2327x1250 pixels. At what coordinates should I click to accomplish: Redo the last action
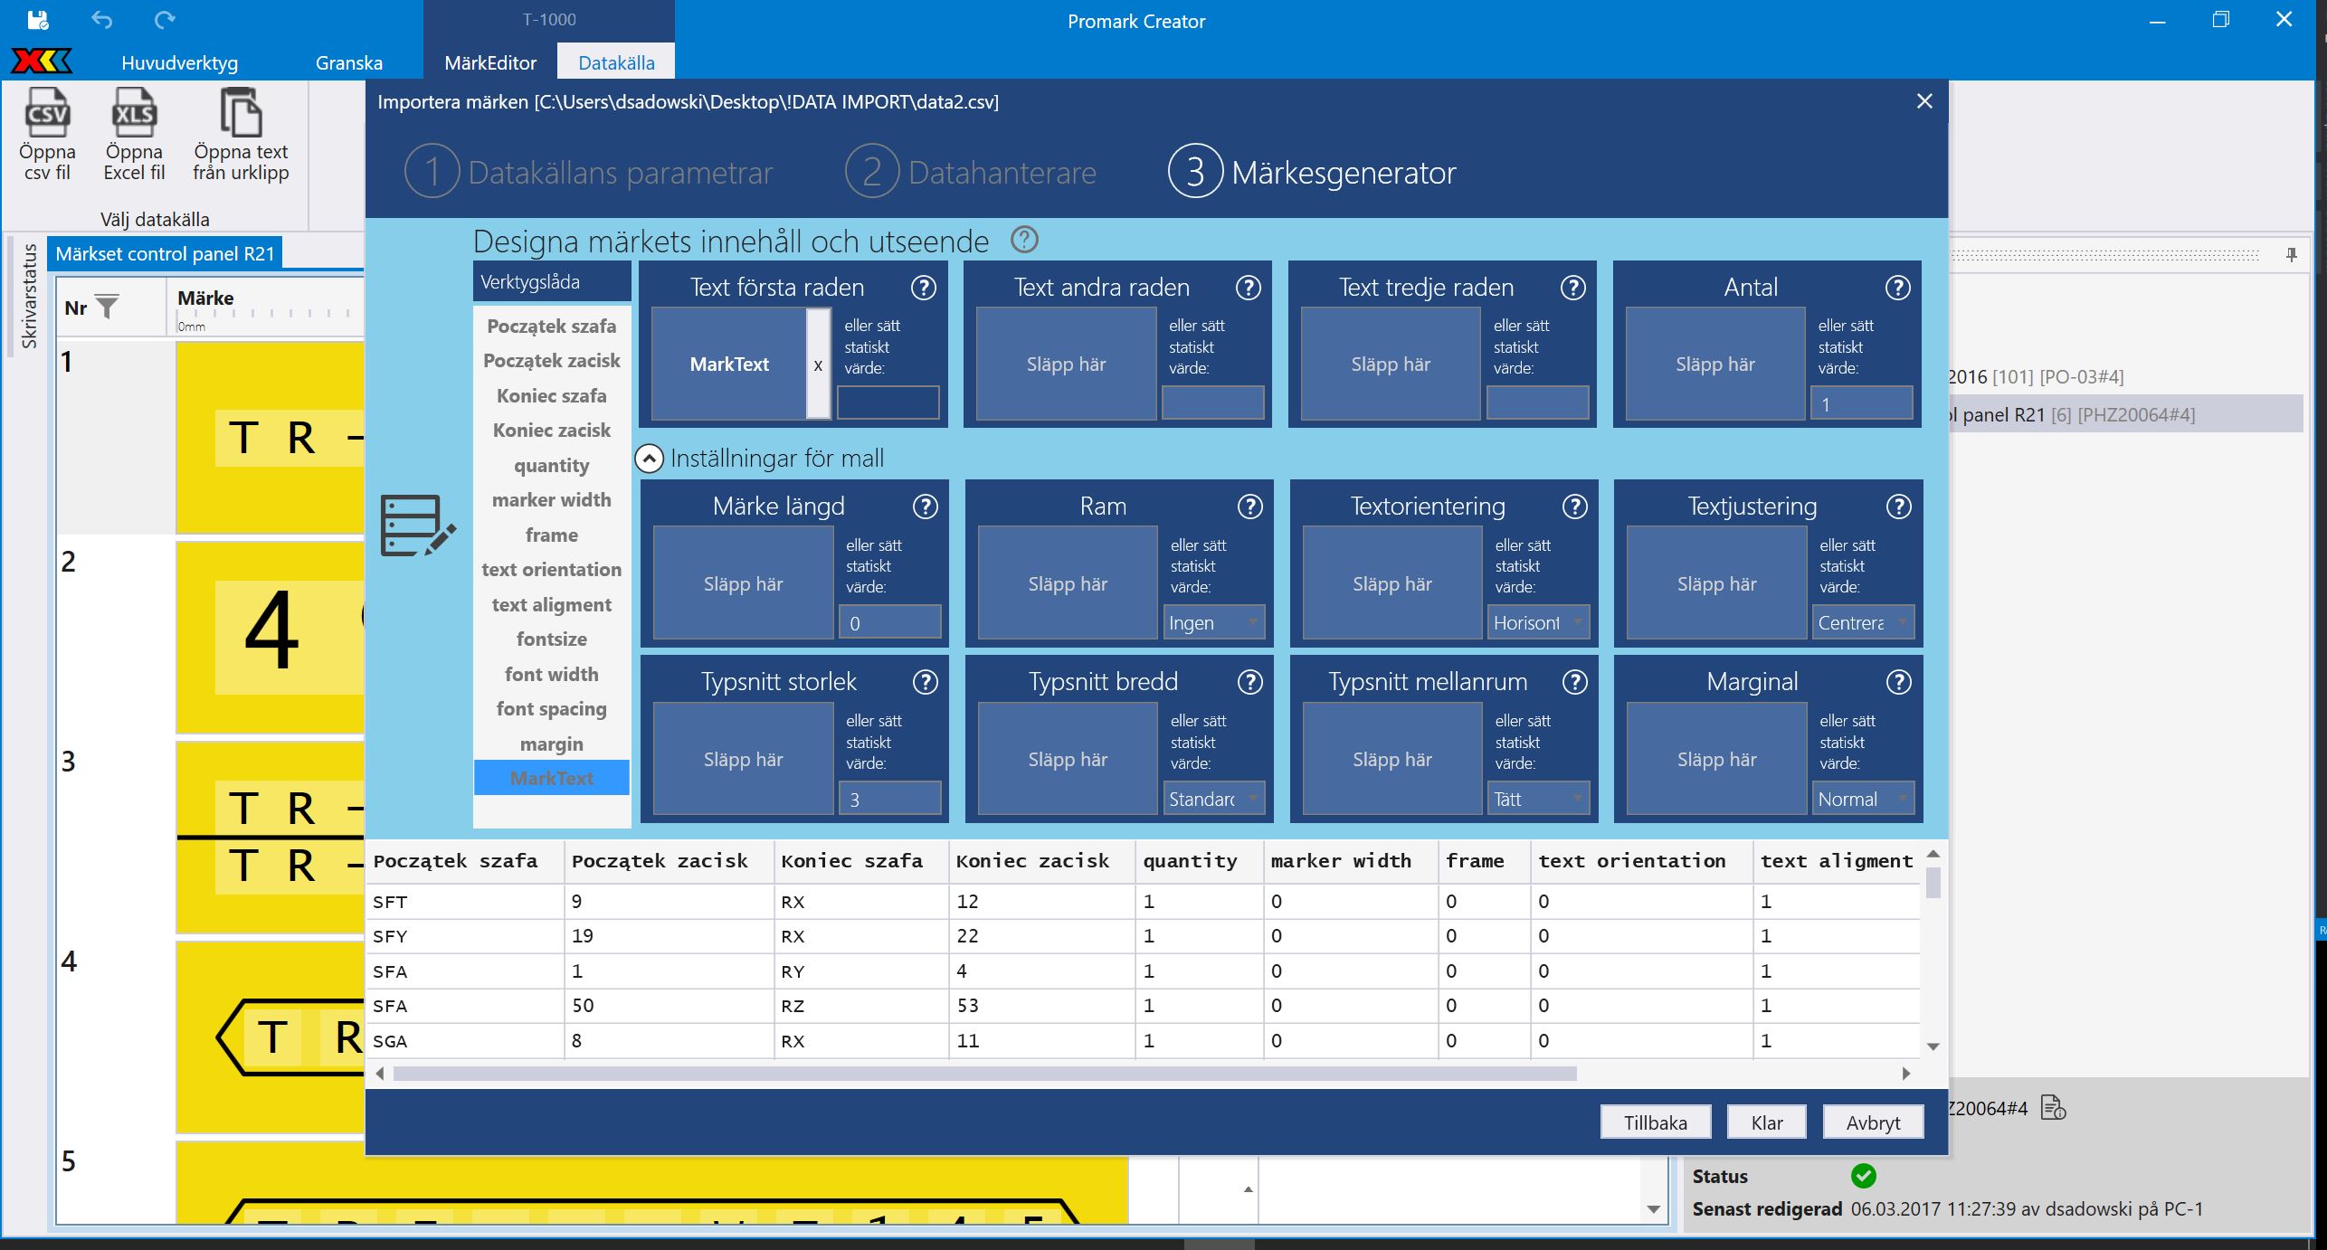165,20
